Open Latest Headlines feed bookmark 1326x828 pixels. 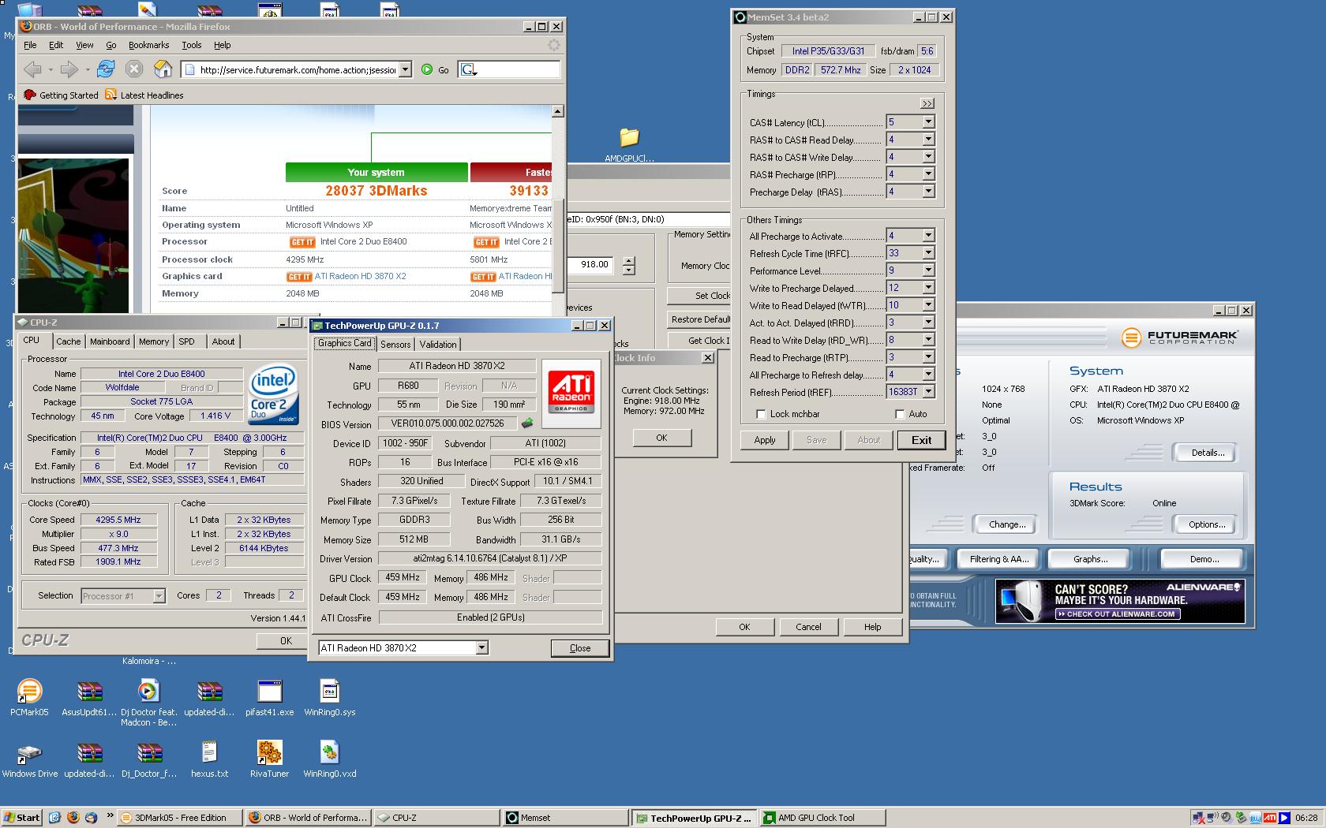(144, 95)
